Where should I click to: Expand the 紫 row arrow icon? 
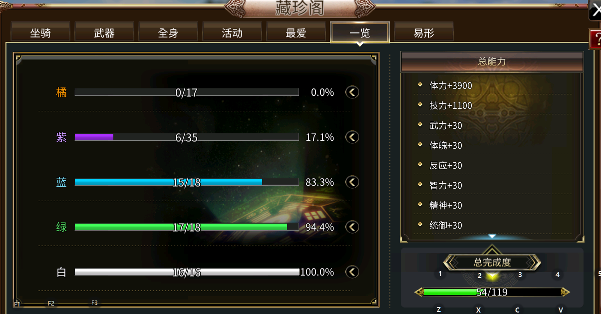pyautogui.click(x=352, y=137)
